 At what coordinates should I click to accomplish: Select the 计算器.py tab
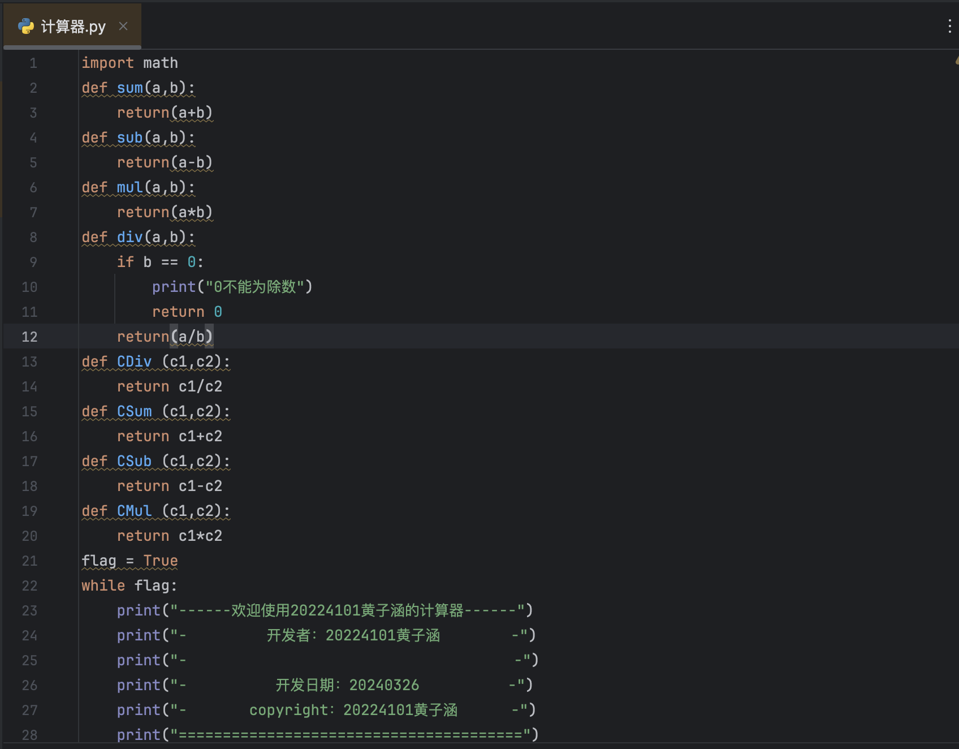tap(73, 27)
